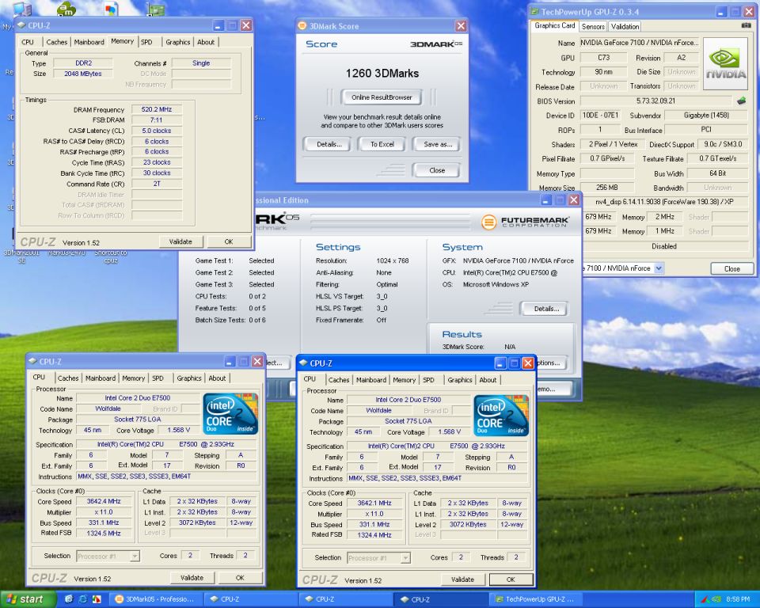Click memory Type value DDR2
The height and width of the screenshot is (608, 760).
[83, 63]
